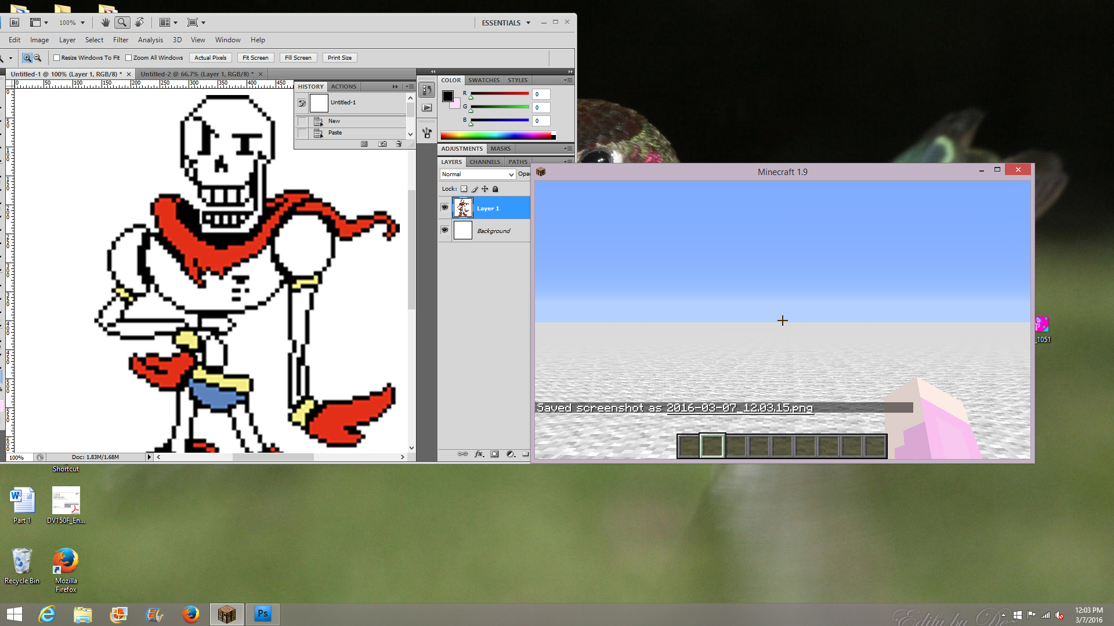Click the Fit Screen button
The image size is (1114, 626).
click(255, 58)
